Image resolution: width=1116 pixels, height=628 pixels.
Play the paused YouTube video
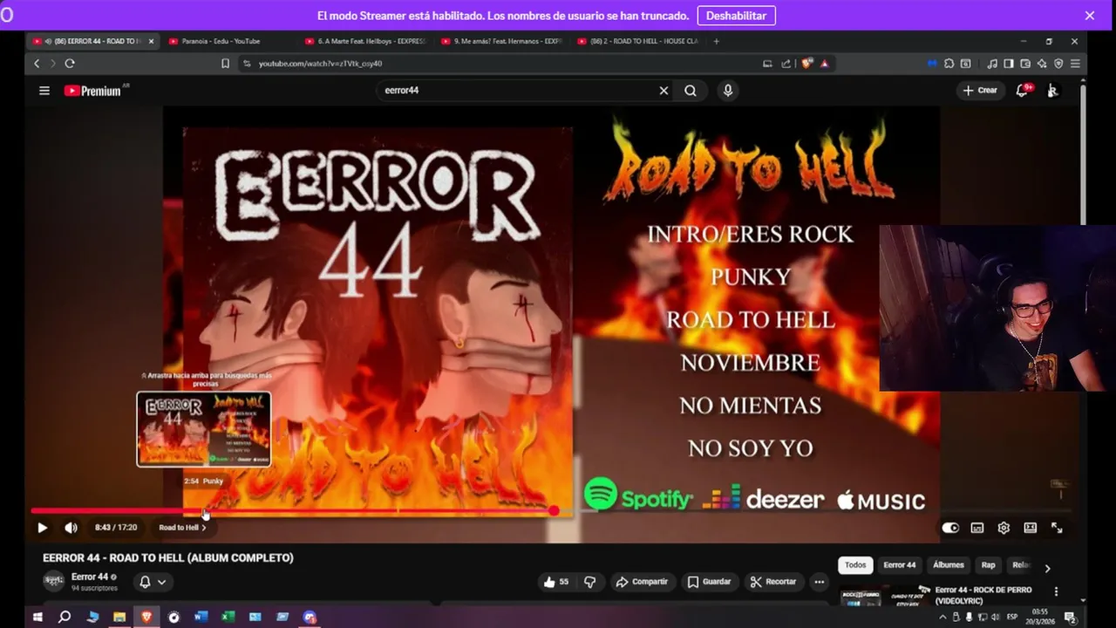42,528
